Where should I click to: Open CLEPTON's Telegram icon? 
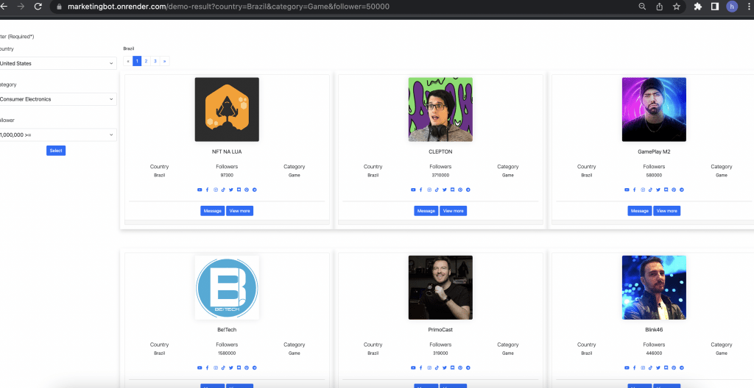[468, 190]
